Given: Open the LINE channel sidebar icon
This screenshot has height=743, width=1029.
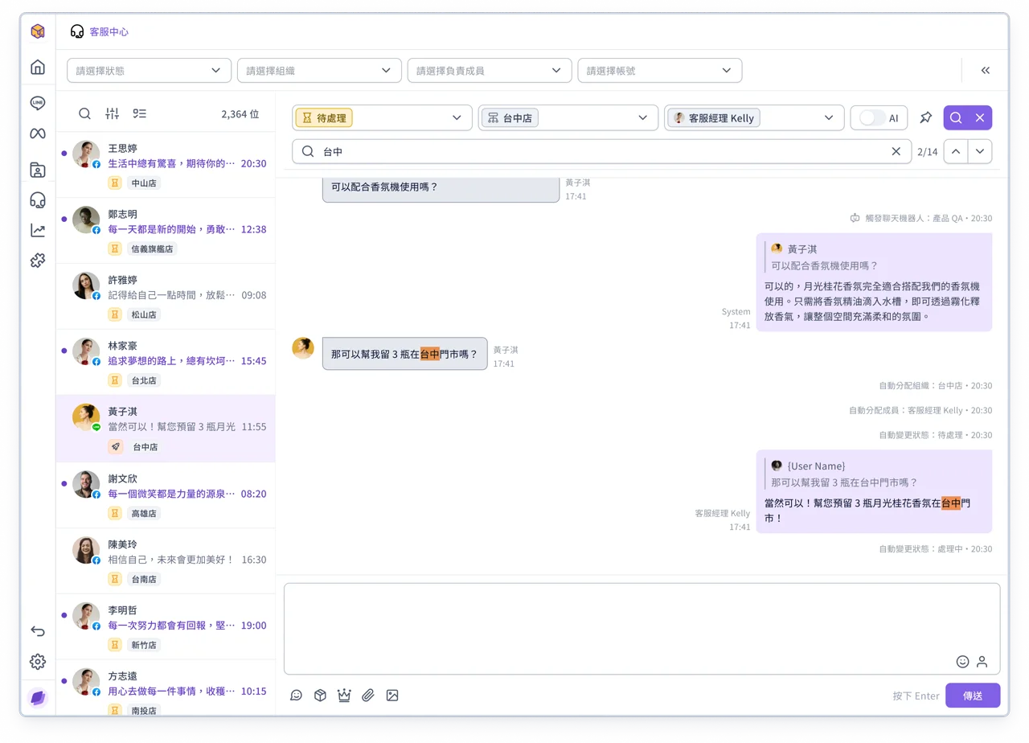Looking at the screenshot, I should click(x=38, y=103).
